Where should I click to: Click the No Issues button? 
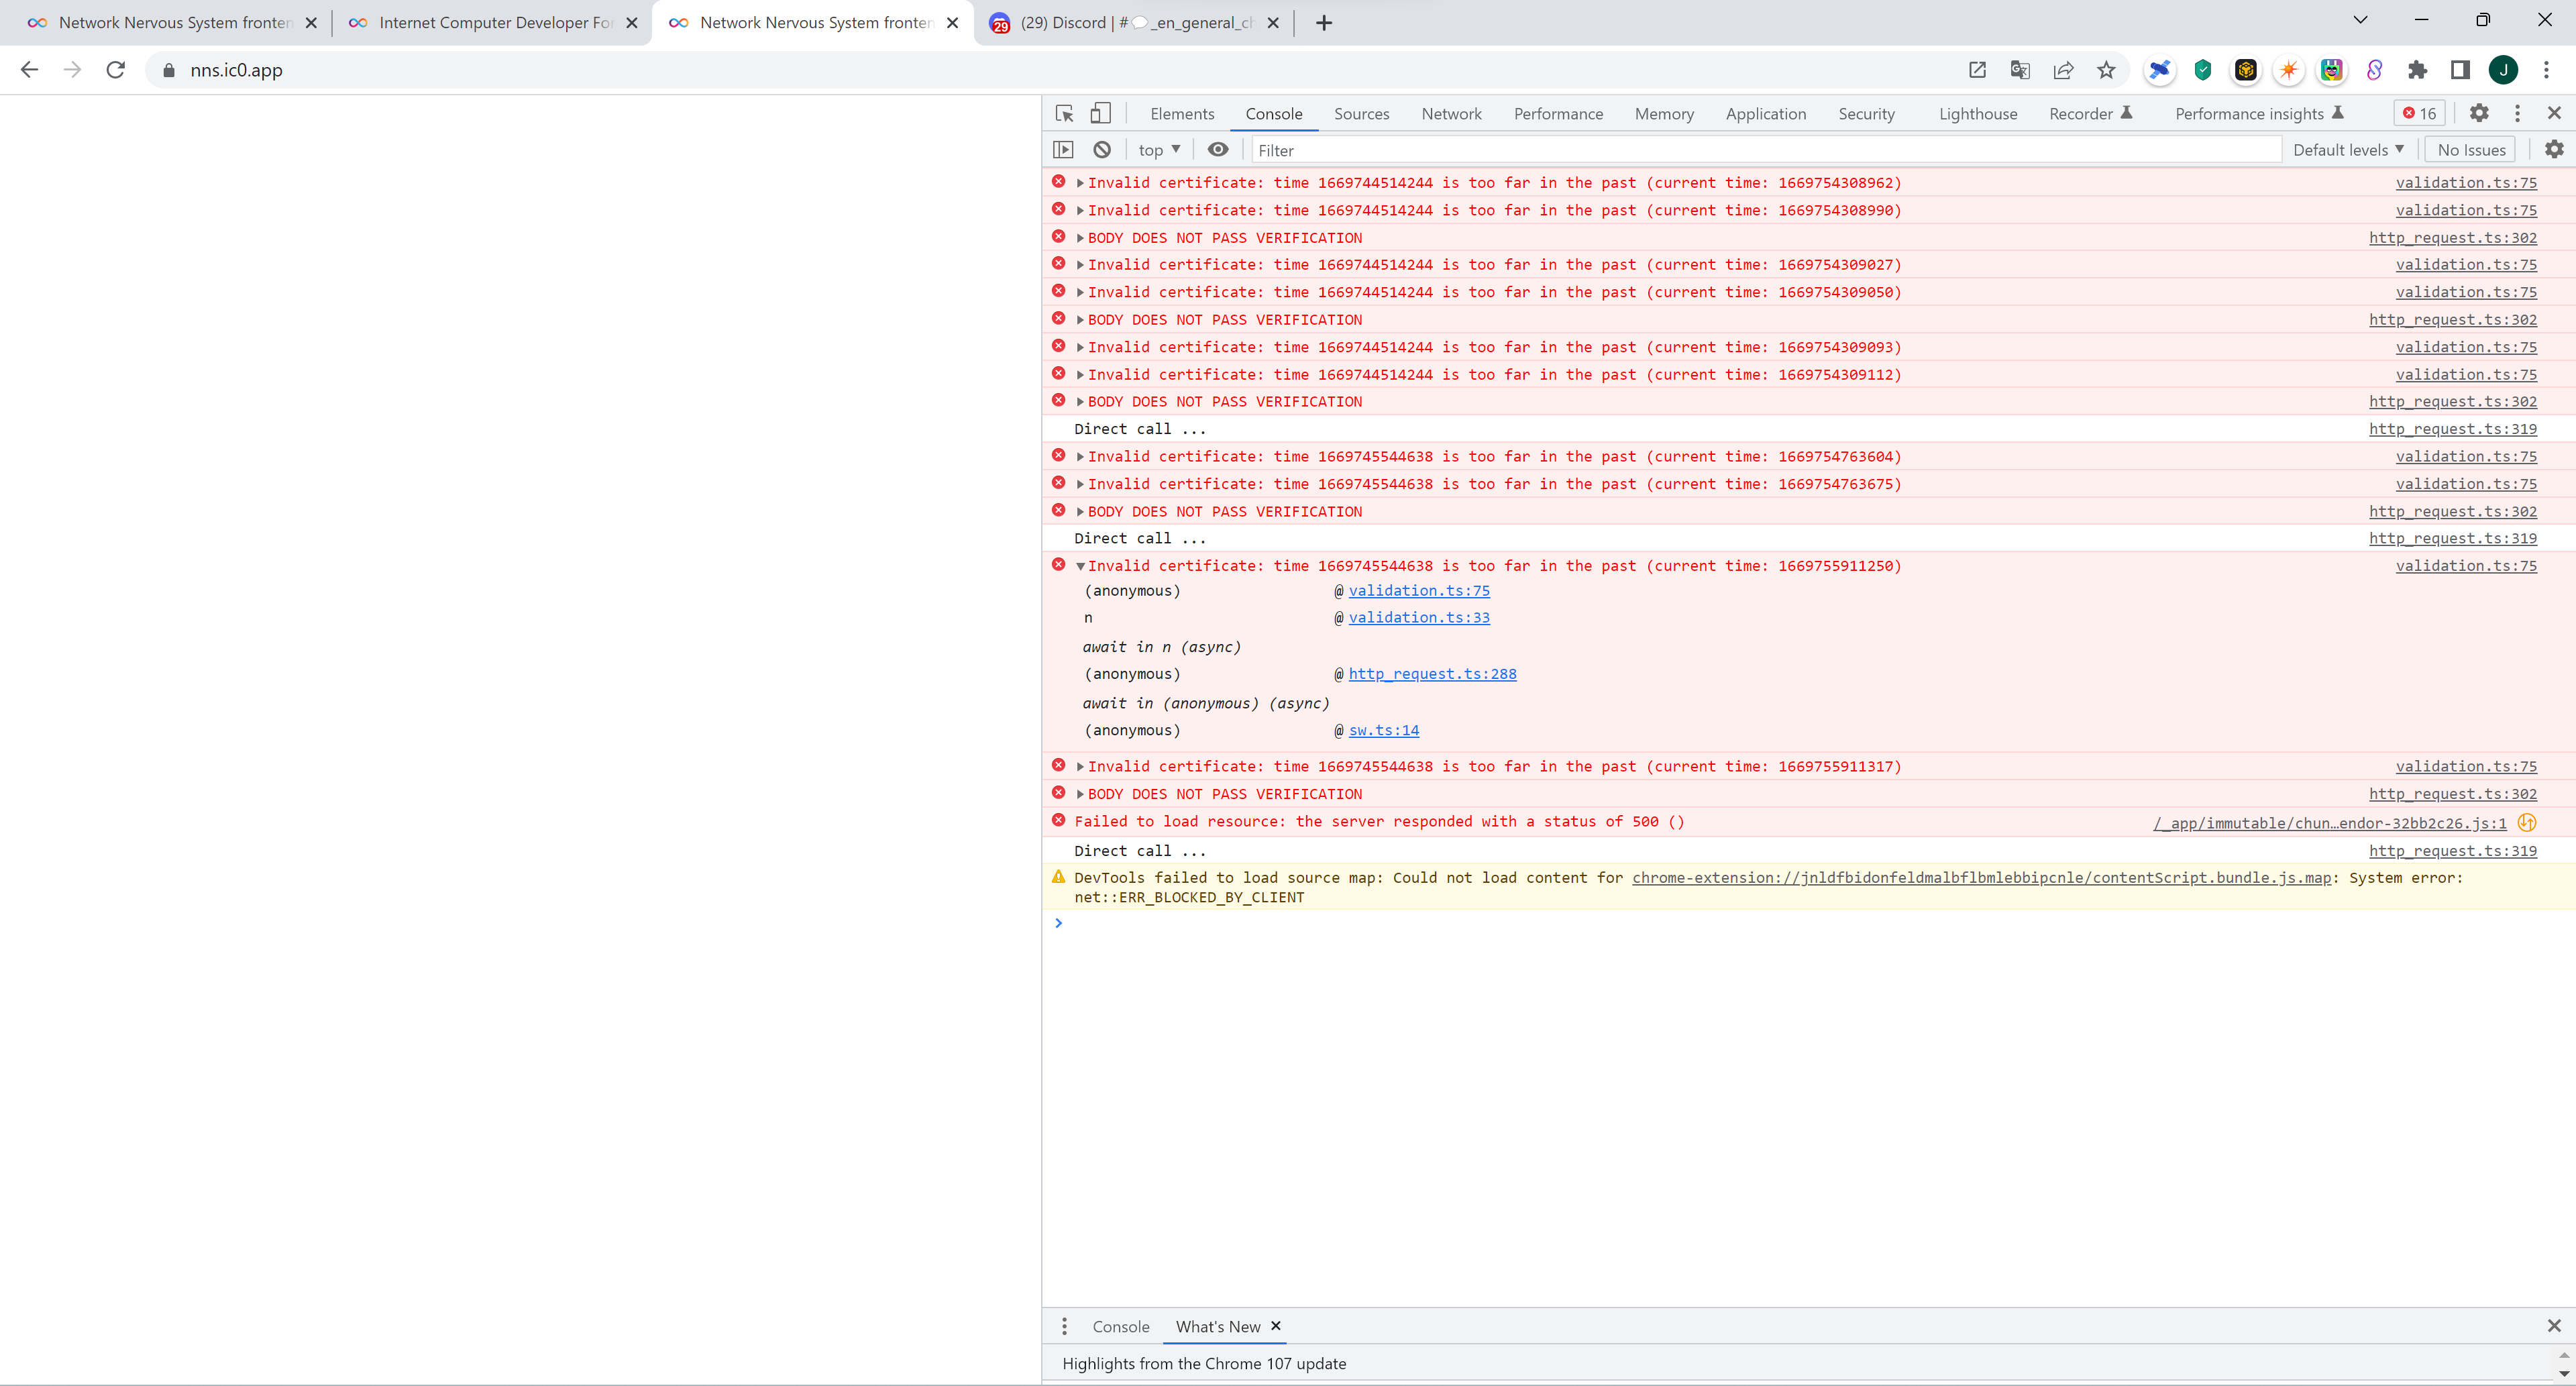[x=2470, y=150]
